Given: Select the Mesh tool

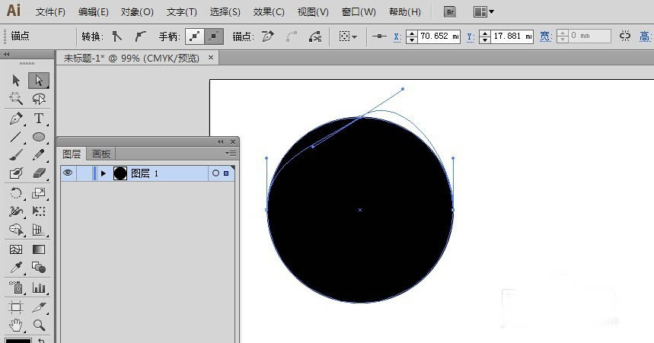Looking at the screenshot, I should tap(16, 249).
